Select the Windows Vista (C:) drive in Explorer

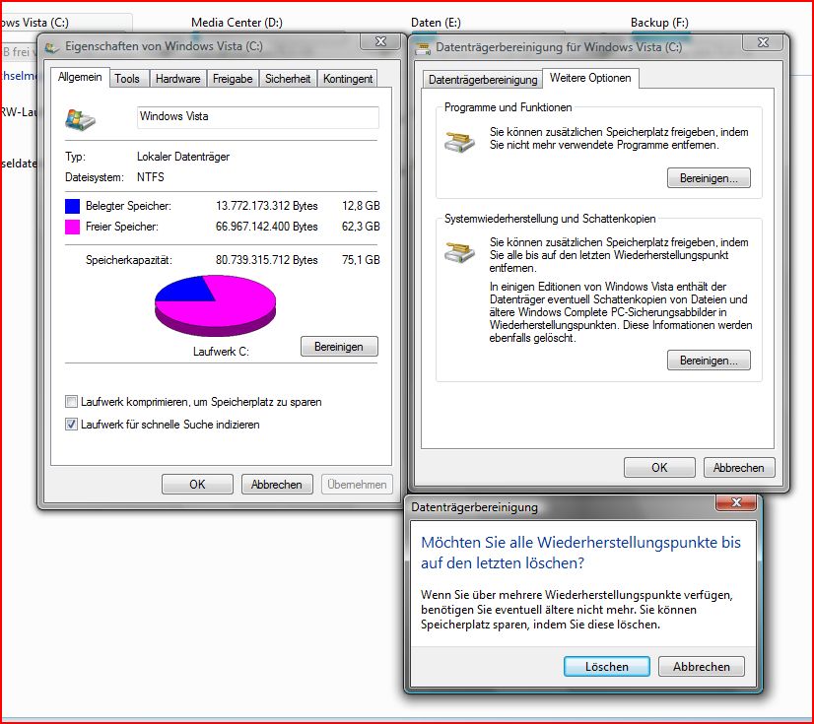click(x=34, y=23)
